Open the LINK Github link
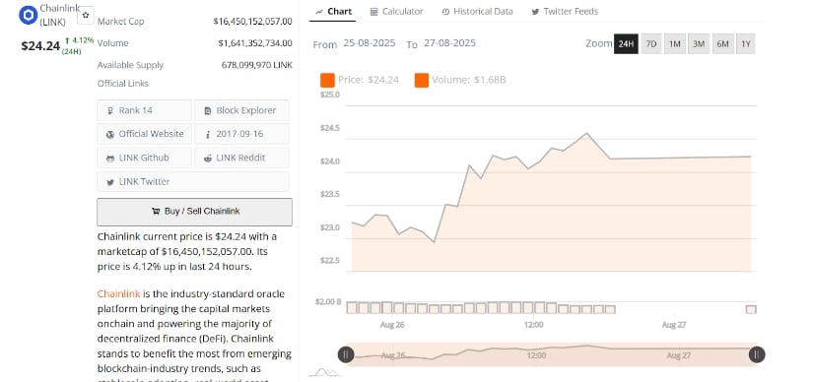The image size is (813, 382). tap(144, 158)
